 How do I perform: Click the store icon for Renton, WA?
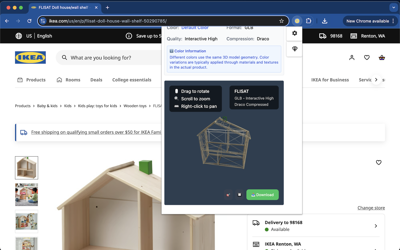coord(353,36)
